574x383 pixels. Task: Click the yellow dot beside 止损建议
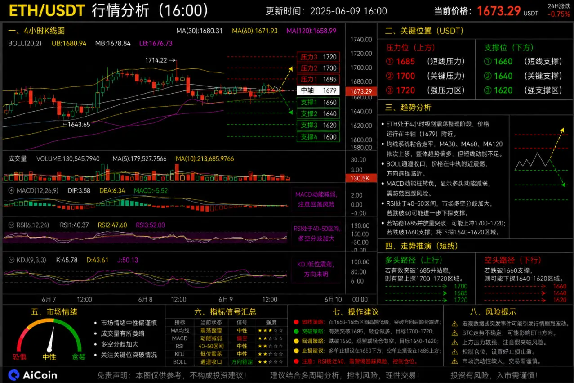point(296,351)
